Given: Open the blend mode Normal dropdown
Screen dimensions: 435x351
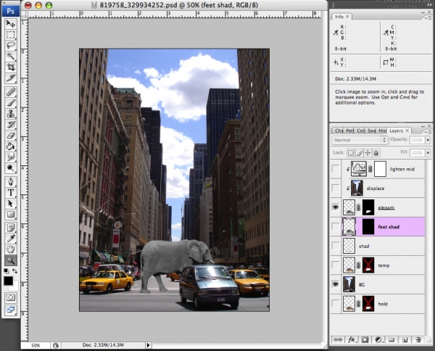Looking at the screenshot, I should (x=360, y=140).
